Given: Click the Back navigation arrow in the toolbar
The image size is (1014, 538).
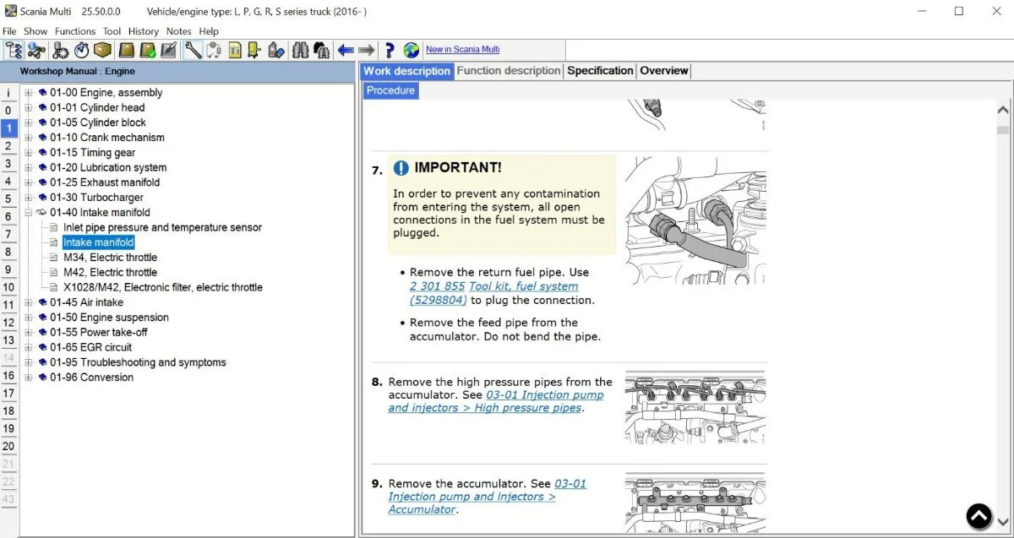Looking at the screenshot, I should tap(346, 50).
